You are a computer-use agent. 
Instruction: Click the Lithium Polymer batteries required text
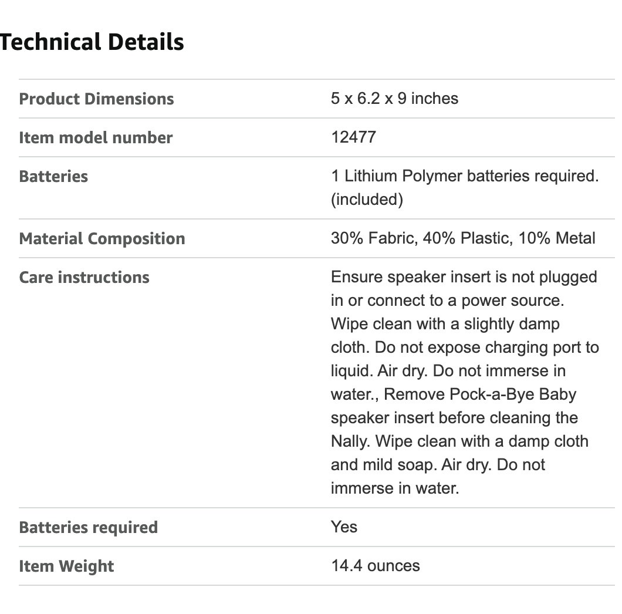tap(465, 176)
